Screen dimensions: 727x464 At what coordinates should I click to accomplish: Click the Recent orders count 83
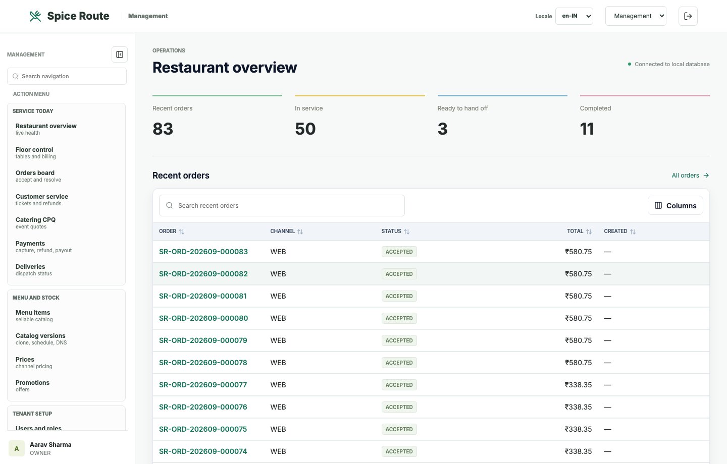[163, 129]
